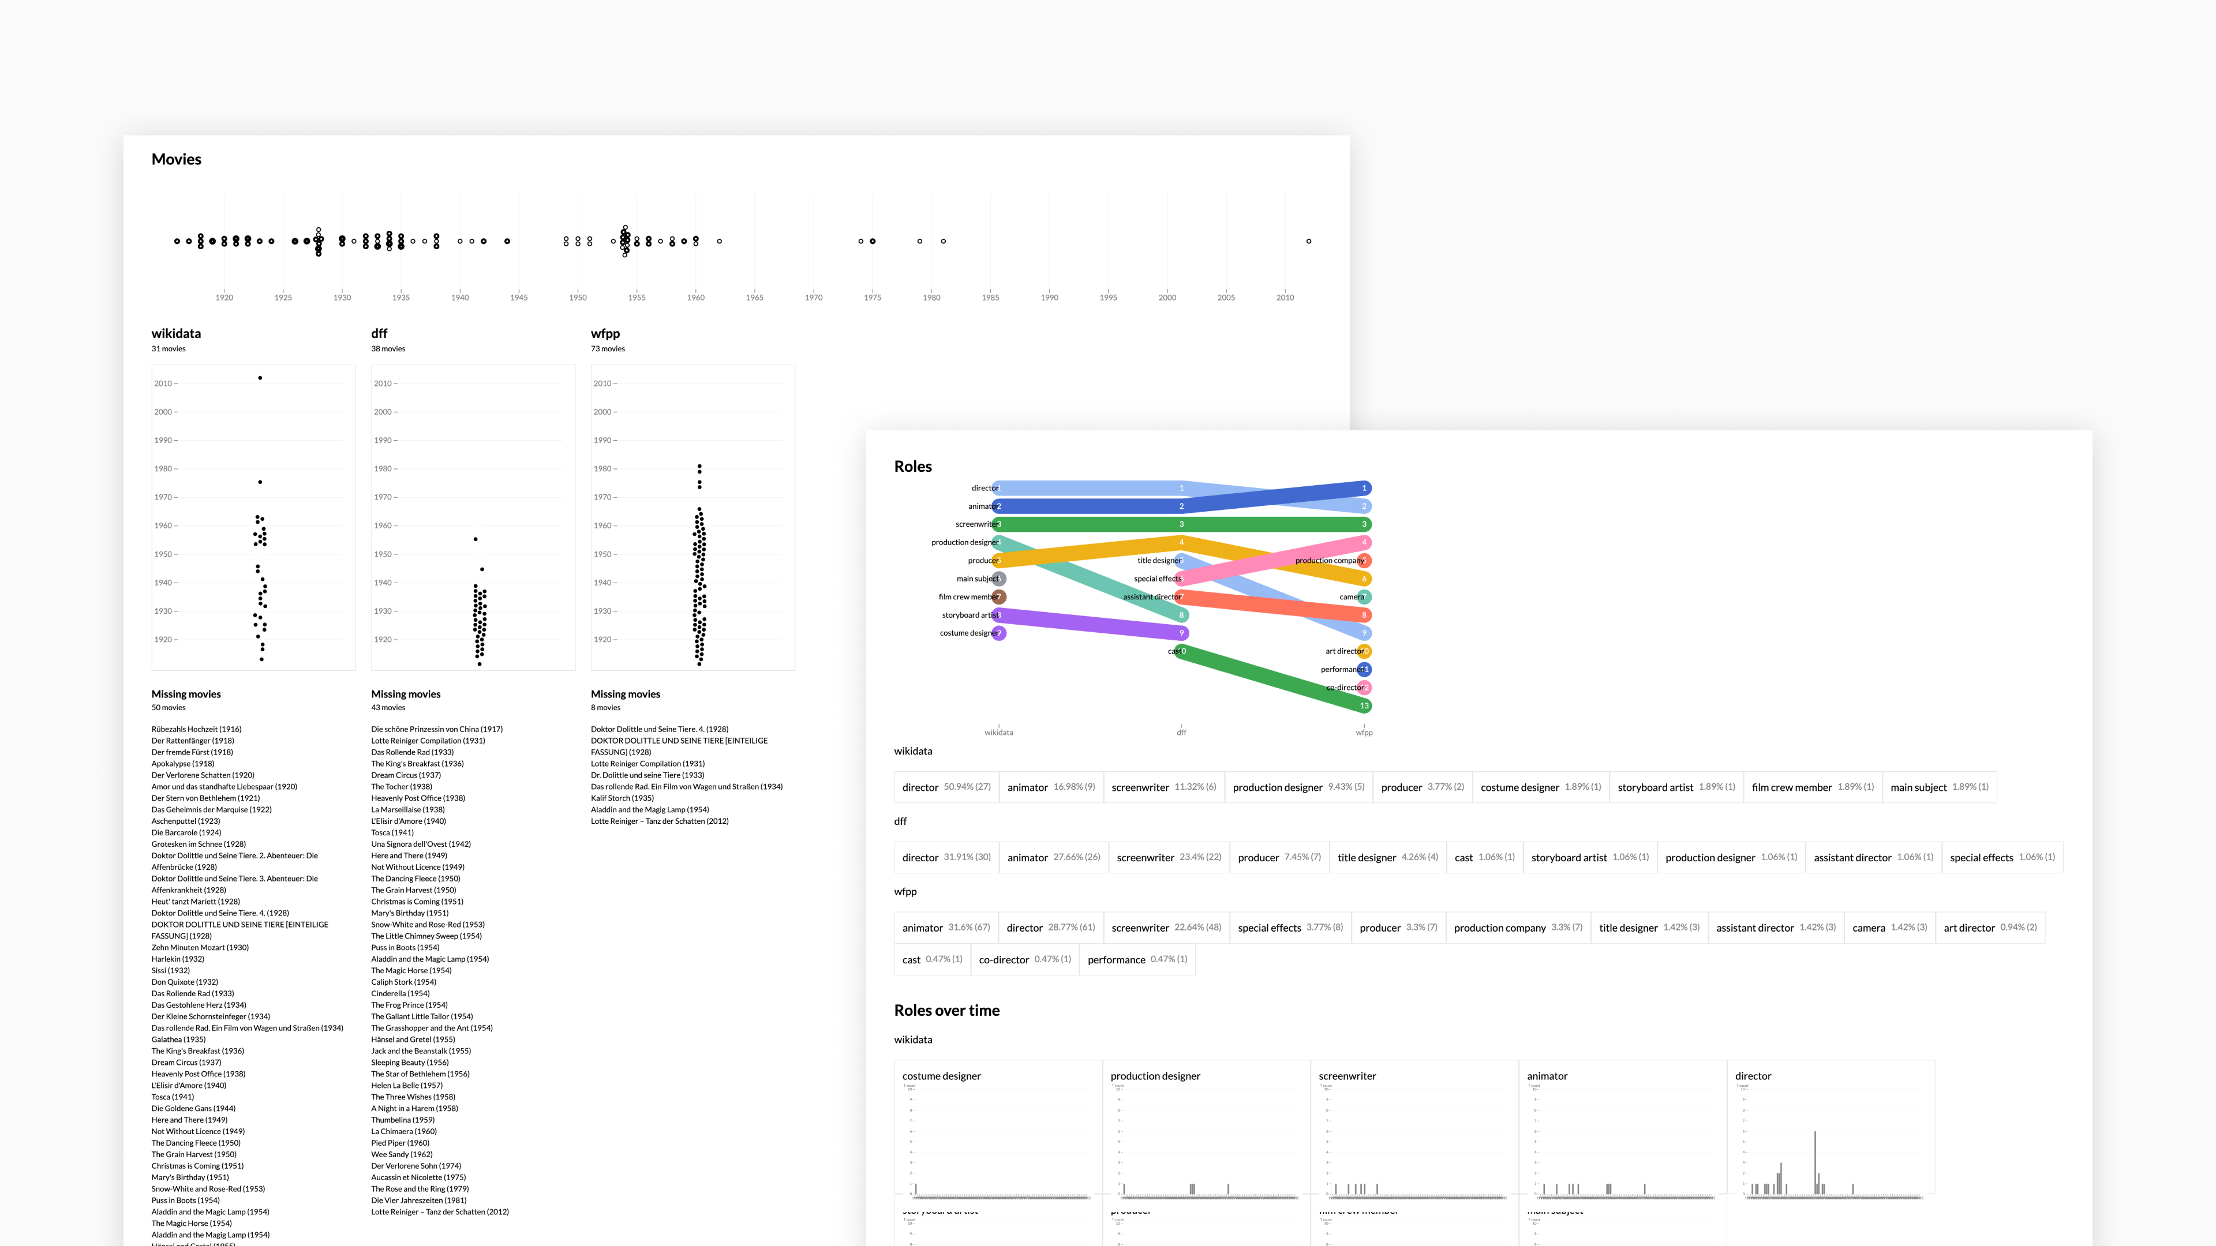Click the topmost dot in the dff scatter chart
The width and height of the screenshot is (2216, 1246).
(476, 539)
